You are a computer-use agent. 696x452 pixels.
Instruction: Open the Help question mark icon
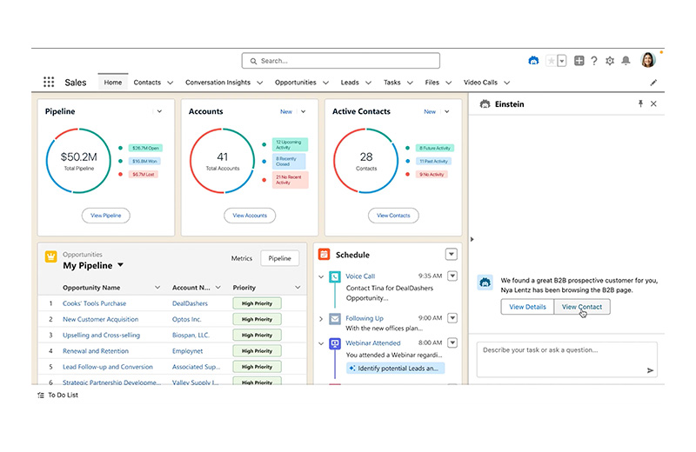pyautogui.click(x=594, y=61)
